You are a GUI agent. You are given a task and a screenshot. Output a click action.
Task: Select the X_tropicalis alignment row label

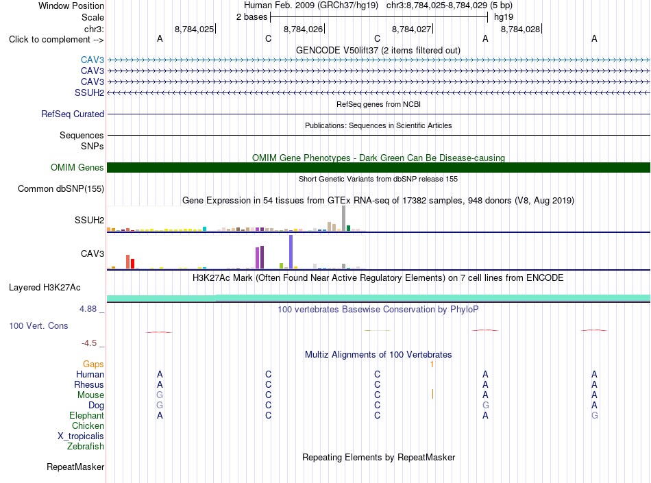click(81, 436)
